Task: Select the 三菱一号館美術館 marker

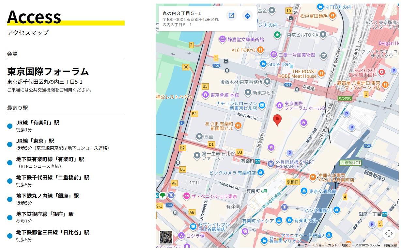Action: [274, 54]
